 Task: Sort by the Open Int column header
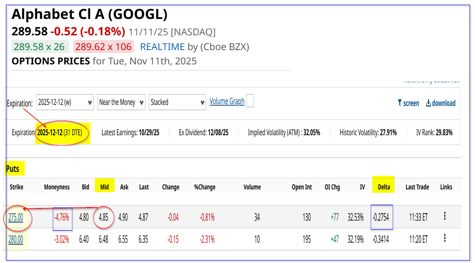coord(302,187)
